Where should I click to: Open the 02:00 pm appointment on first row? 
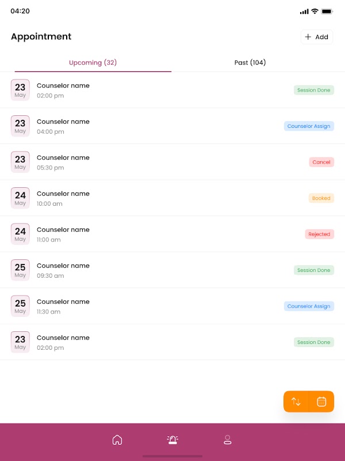pyautogui.click(x=63, y=90)
